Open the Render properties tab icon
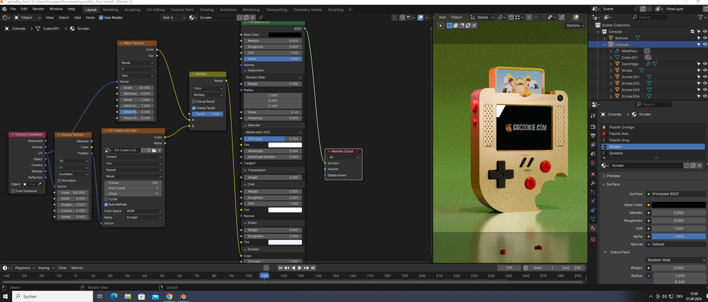This screenshot has height=302, width=708. coord(593,127)
